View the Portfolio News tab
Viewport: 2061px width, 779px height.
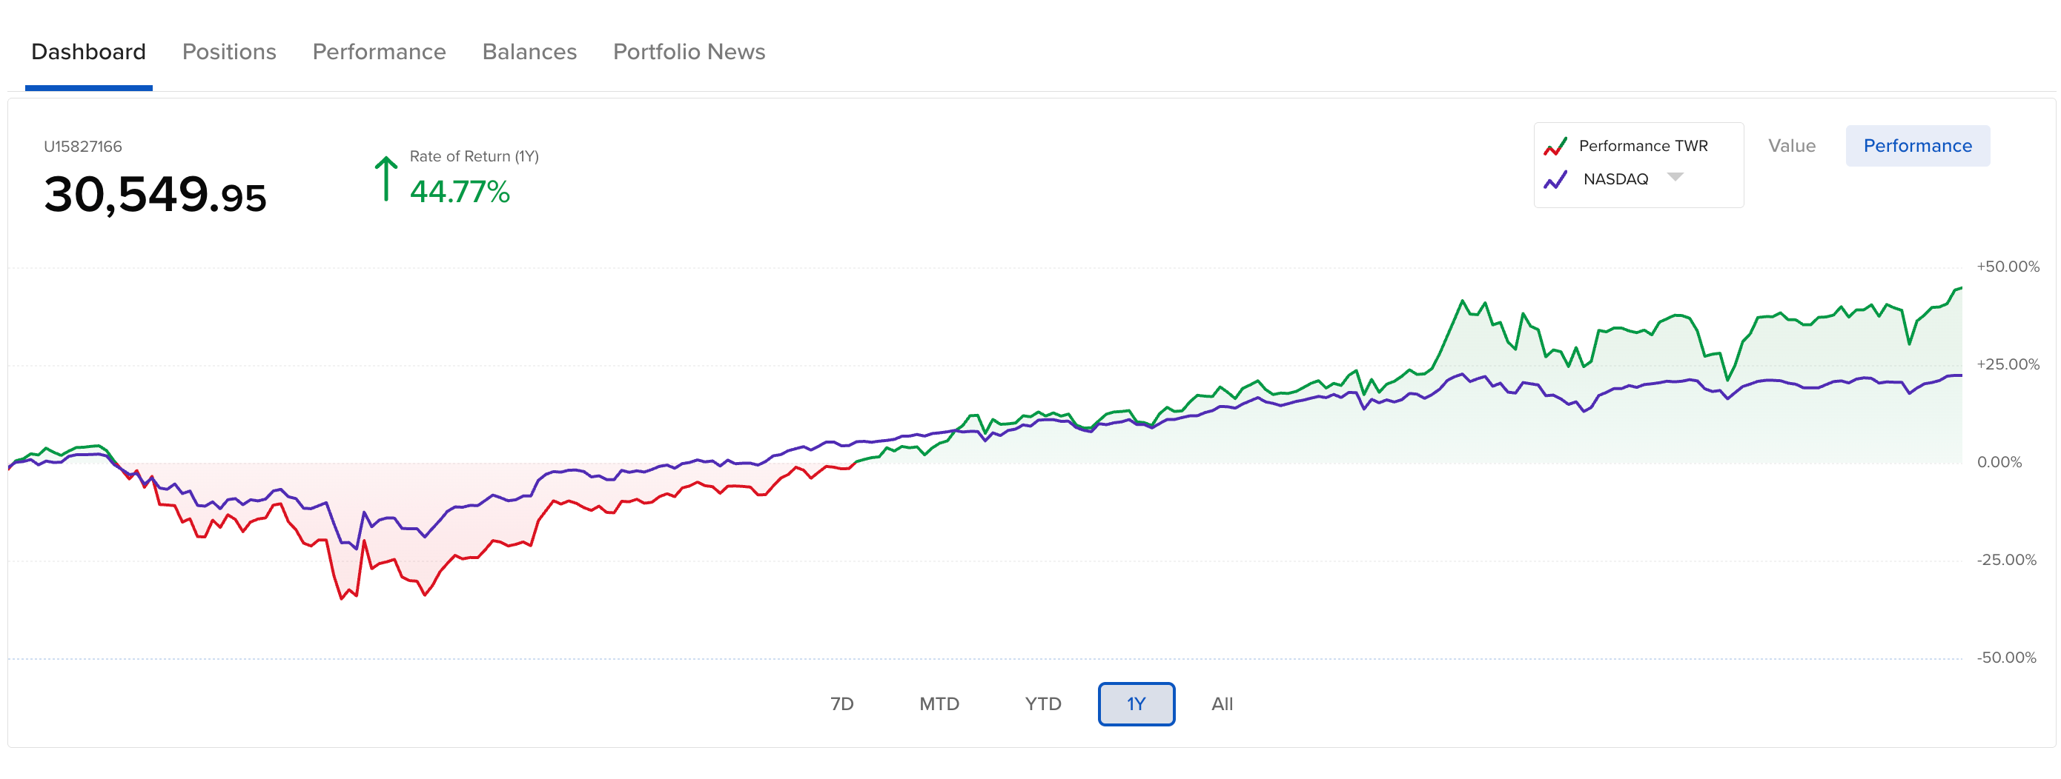click(689, 52)
